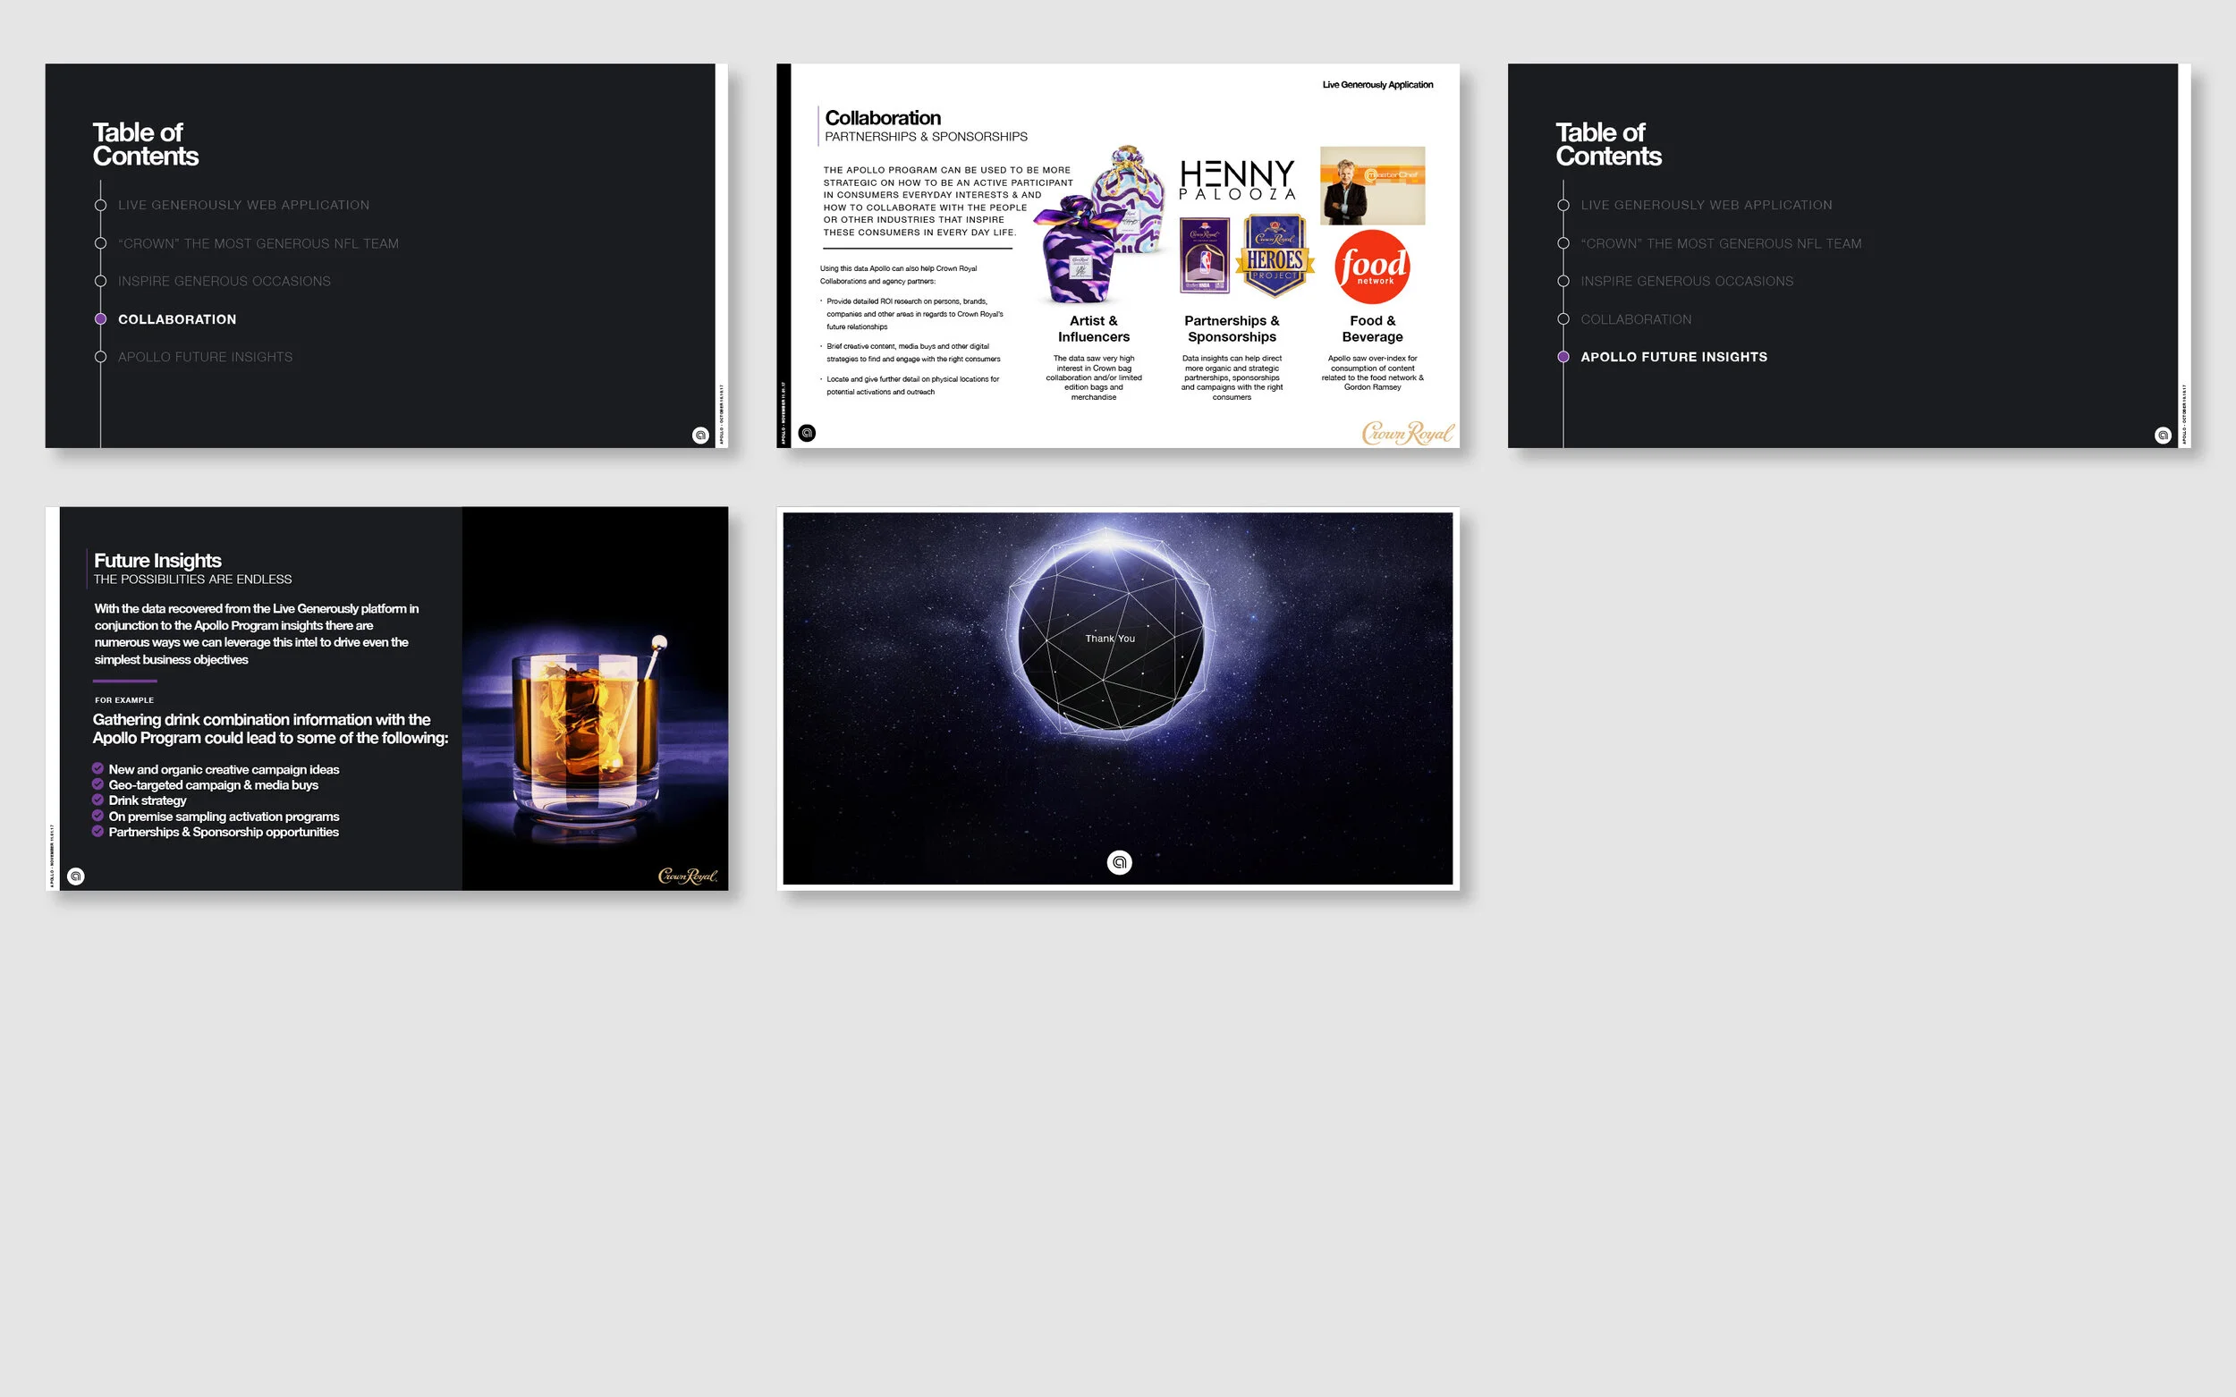This screenshot has width=2236, height=1397.
Task: Click the 'THE APOLLO PROGRAM CAN BE USED' paragraph
Action: coord(948,201)
